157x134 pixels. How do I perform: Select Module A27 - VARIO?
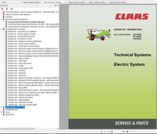coord(16,66)
